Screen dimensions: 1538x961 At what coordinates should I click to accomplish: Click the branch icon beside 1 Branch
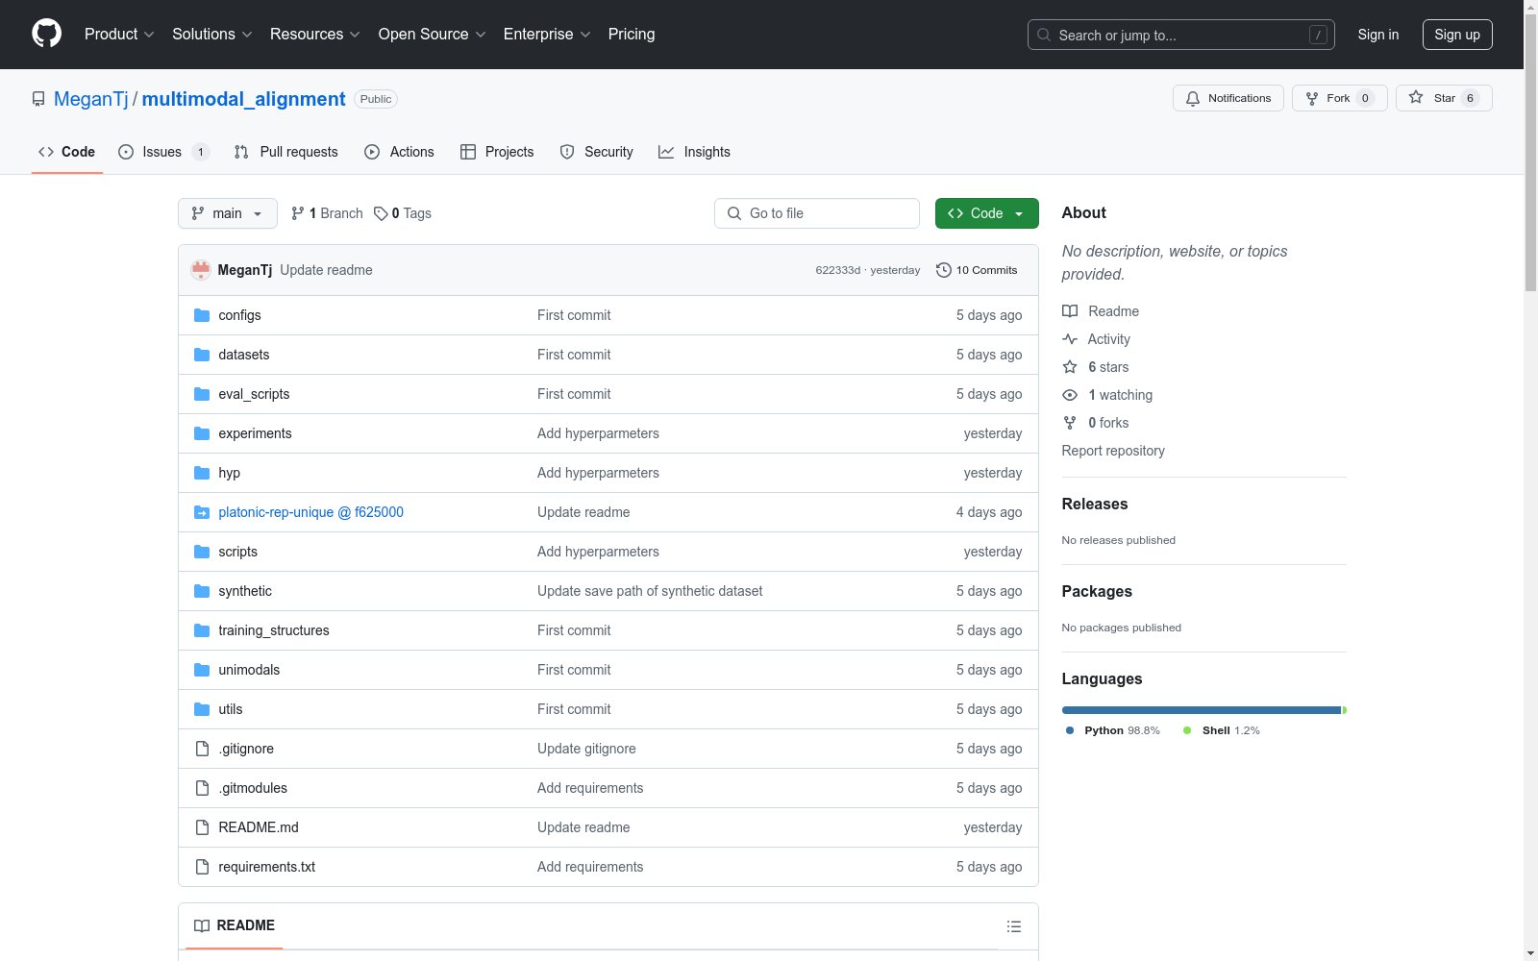click(298, 213)
